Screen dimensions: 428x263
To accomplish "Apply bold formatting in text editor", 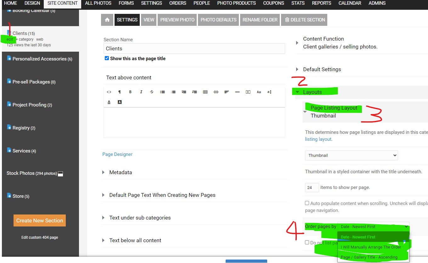I will pos(130,92).
